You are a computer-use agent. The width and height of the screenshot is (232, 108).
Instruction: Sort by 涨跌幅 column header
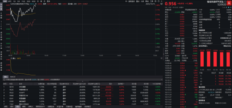point(121,84)
